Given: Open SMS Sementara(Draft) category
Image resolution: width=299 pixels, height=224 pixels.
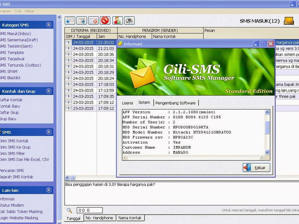Looking at the screenshot, I should click(x=19, y=40).
